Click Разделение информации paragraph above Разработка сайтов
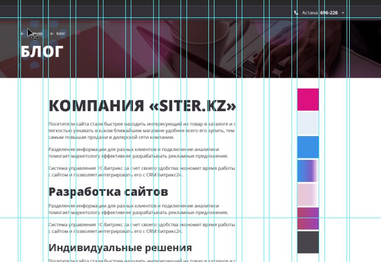 pos(138,152)
